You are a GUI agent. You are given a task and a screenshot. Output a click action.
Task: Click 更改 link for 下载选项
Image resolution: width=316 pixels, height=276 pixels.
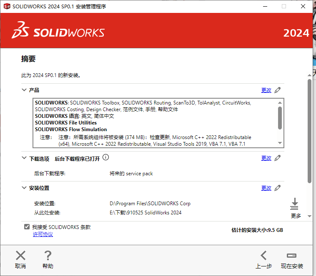tap(266, 158)
